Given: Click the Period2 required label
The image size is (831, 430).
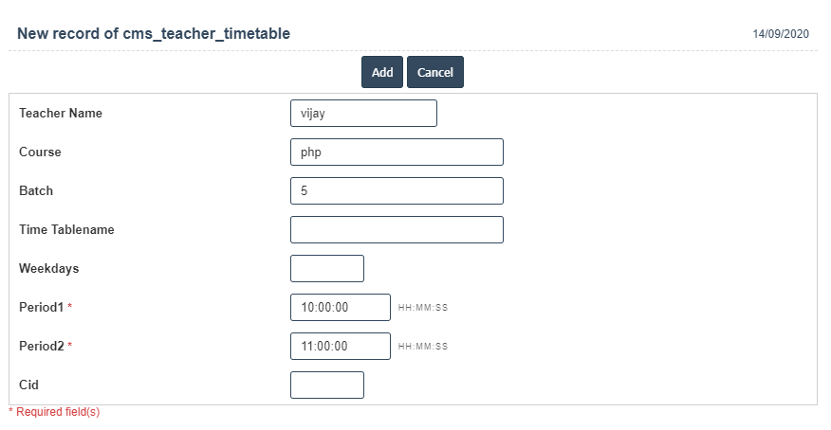Looking at the screenshot, I should coord(43,347).
